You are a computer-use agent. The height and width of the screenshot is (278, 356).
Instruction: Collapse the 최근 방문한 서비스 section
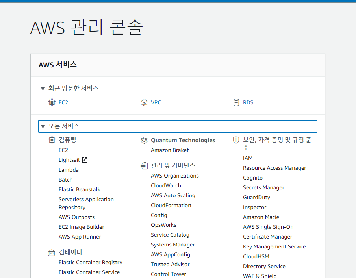[43, 89]
